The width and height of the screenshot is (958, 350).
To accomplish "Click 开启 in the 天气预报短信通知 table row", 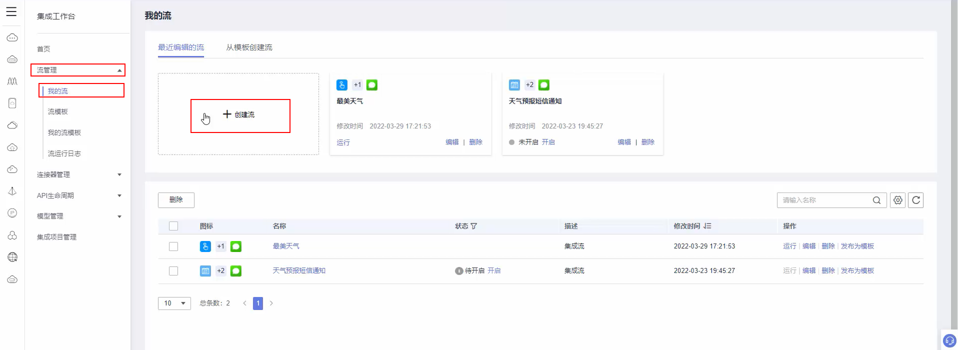I will point(494,270).
